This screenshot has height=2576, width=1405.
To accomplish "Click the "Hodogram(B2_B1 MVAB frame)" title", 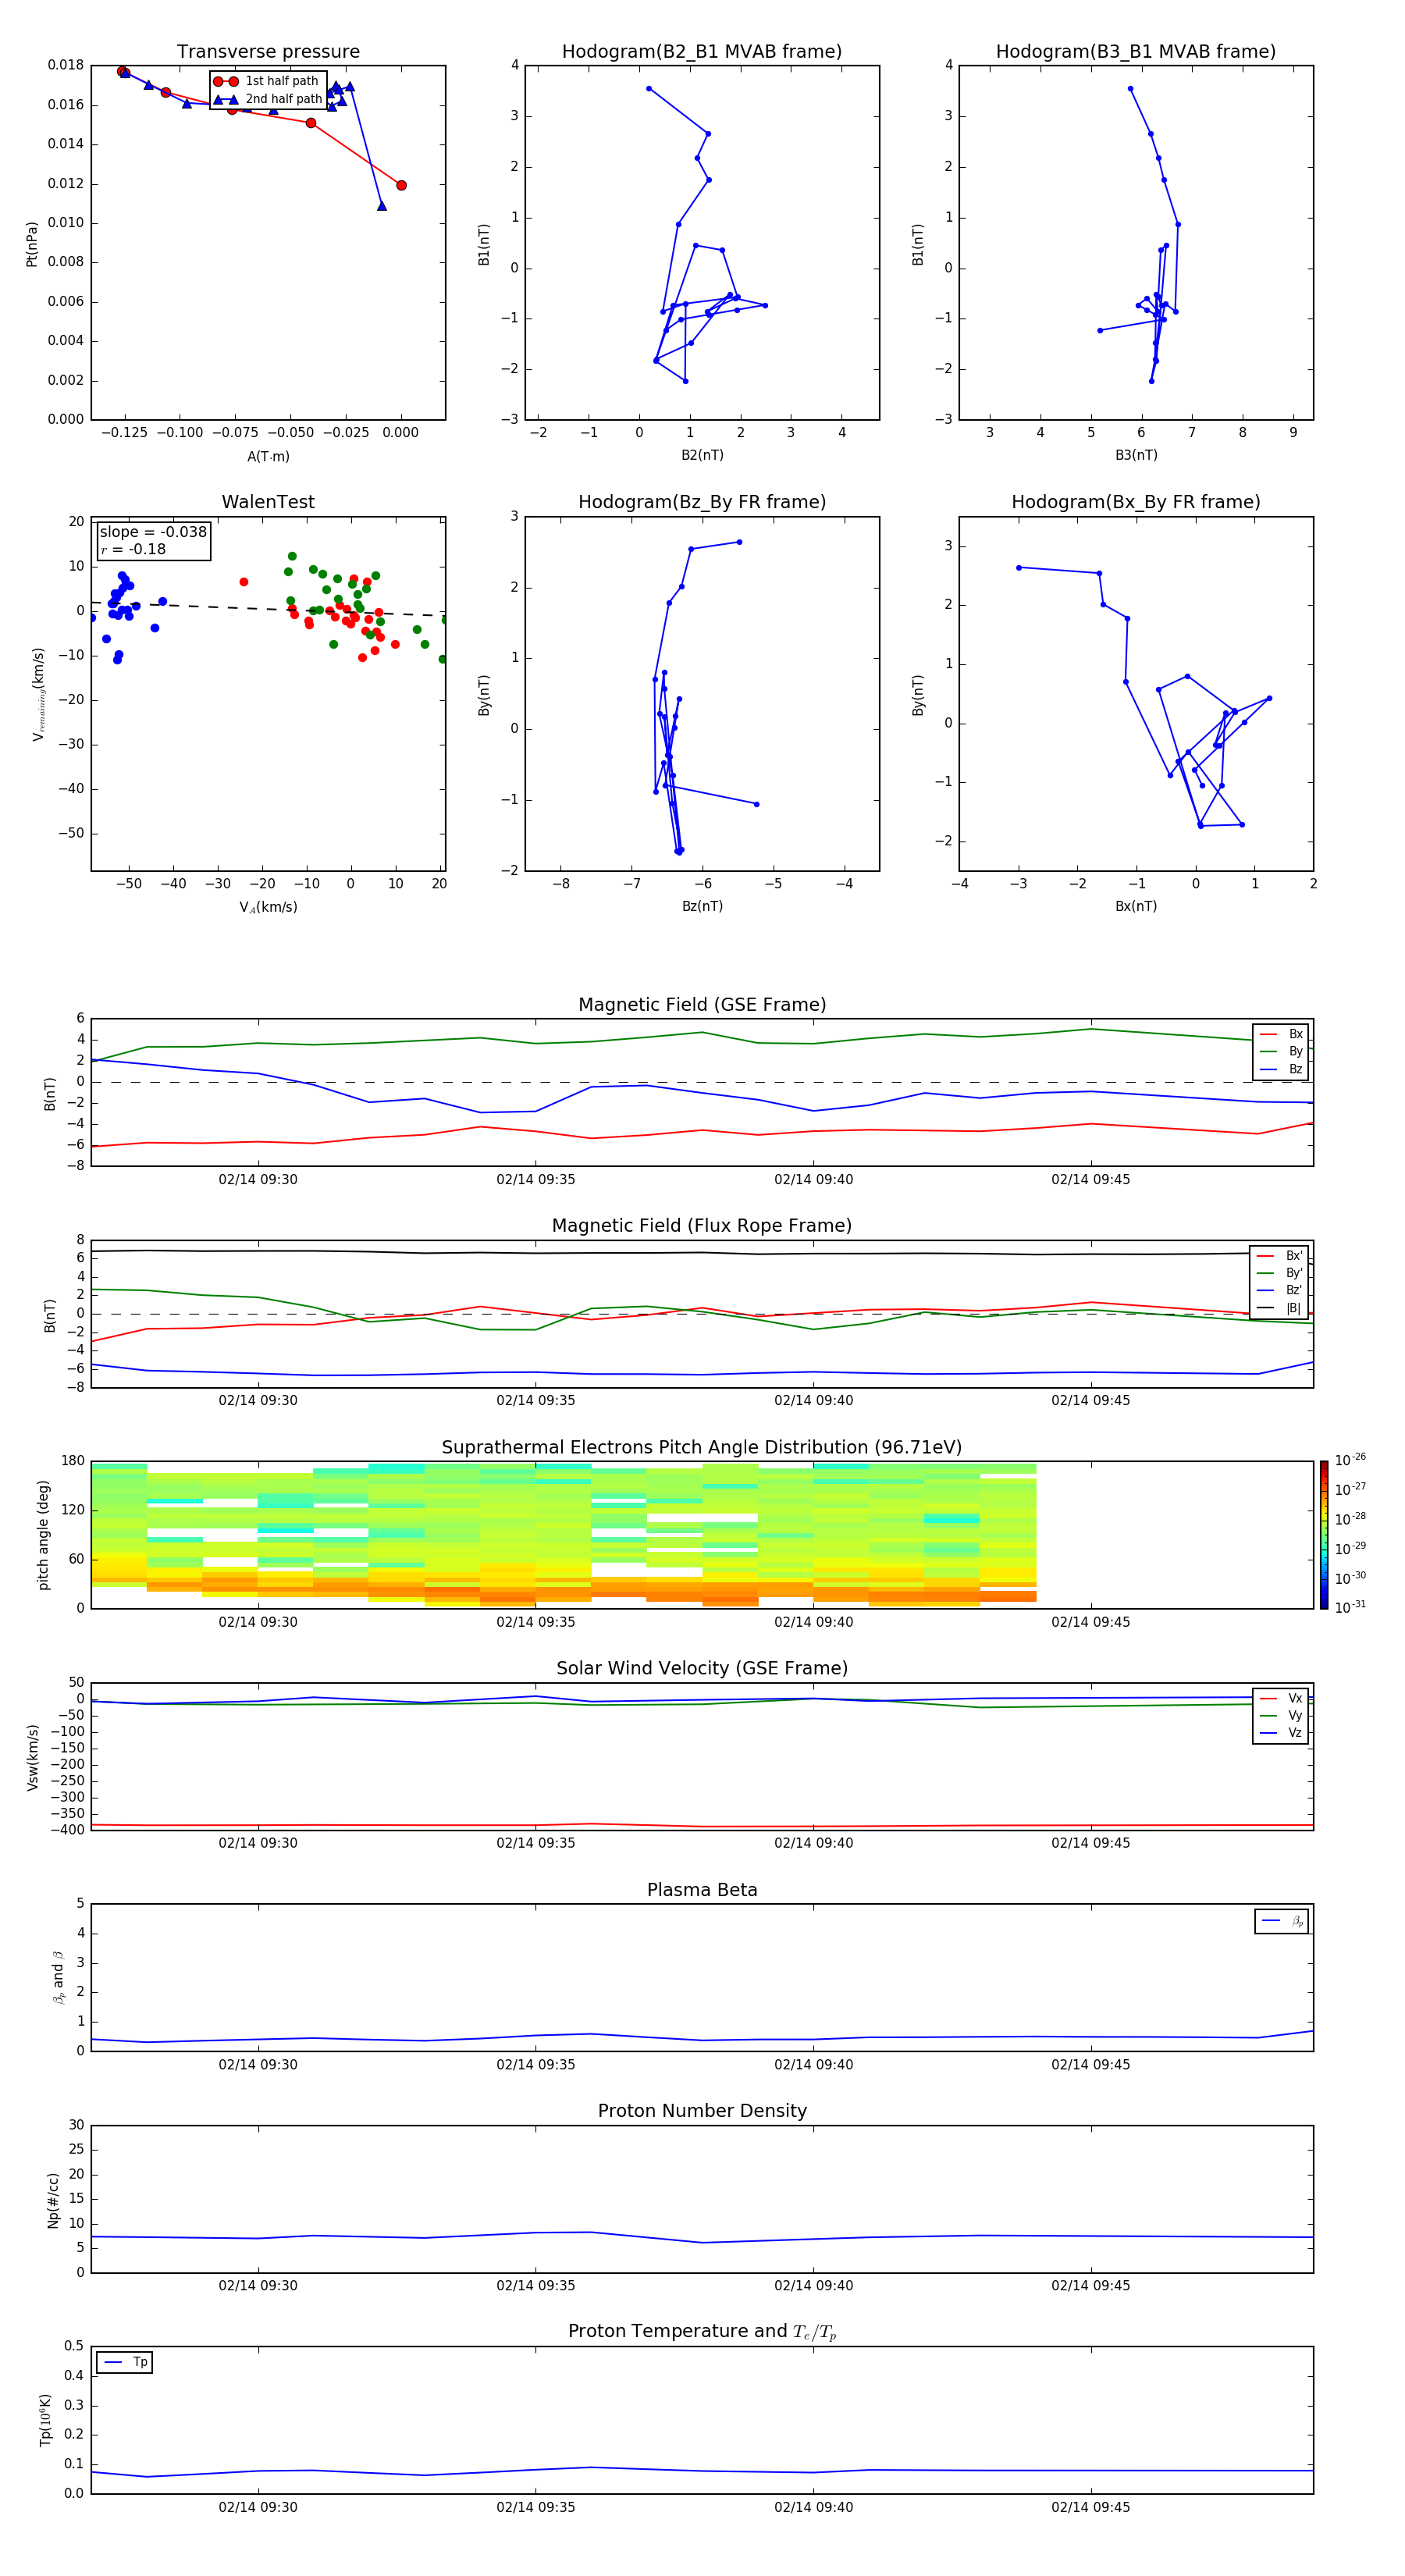I will tap(701, 52).
